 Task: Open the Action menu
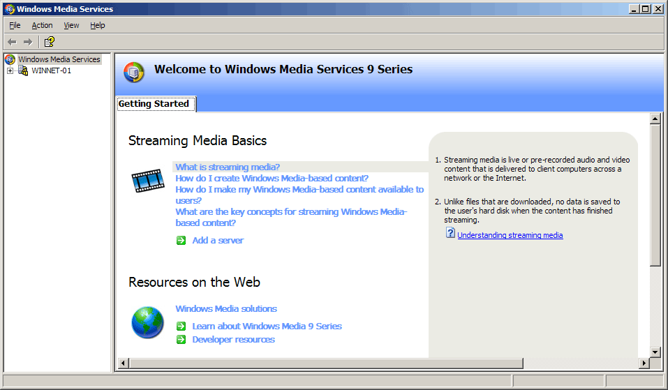[x=42, y=25]
